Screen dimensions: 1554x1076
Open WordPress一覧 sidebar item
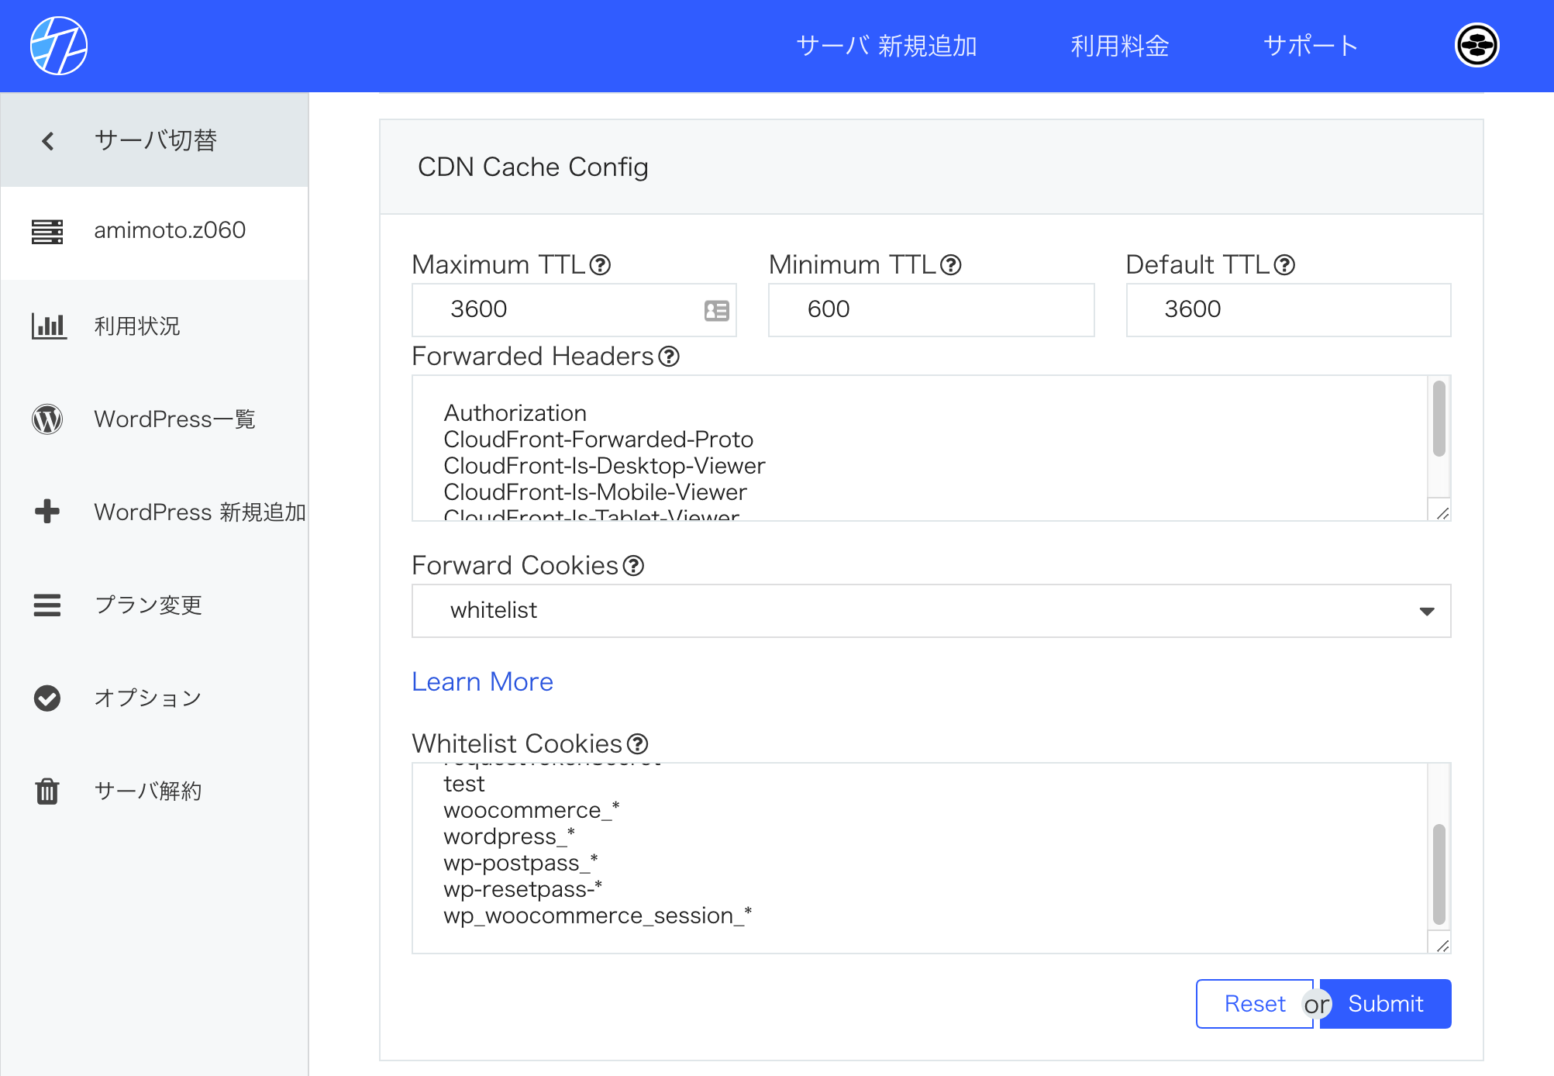[155, 419]
